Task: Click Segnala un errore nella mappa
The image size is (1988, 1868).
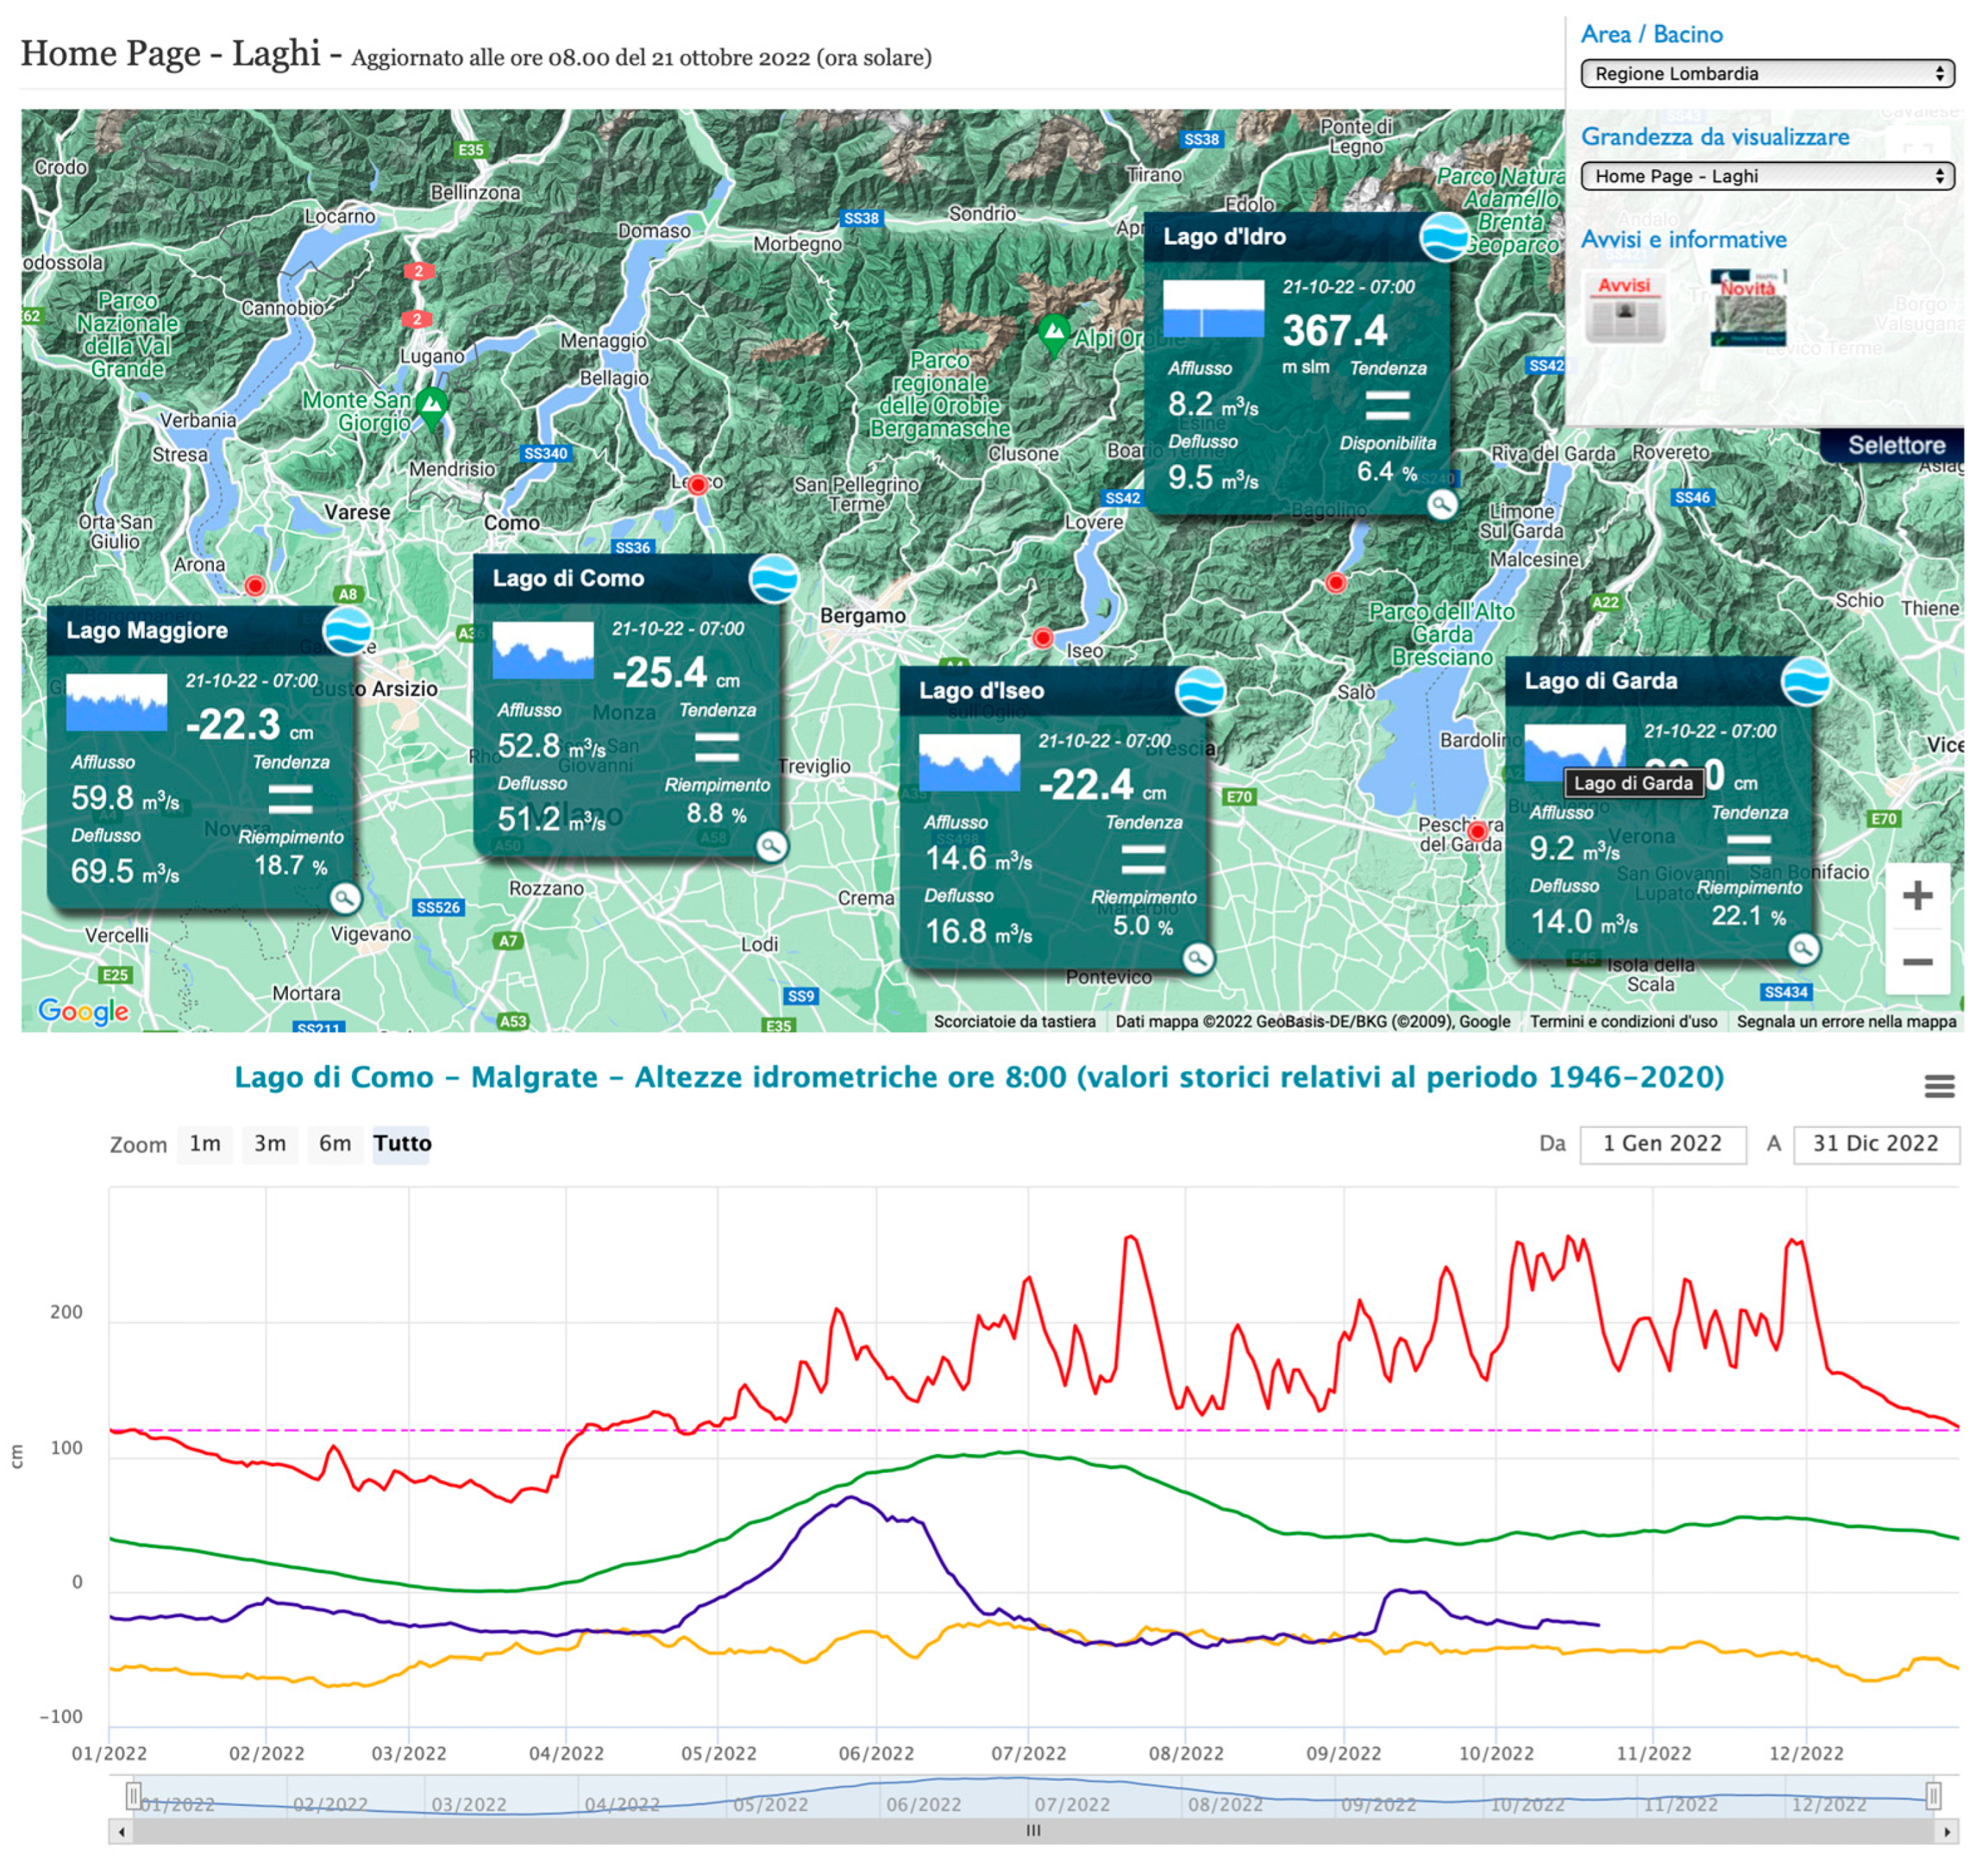Action: pyautogui.click(x=1846, y=1021)
